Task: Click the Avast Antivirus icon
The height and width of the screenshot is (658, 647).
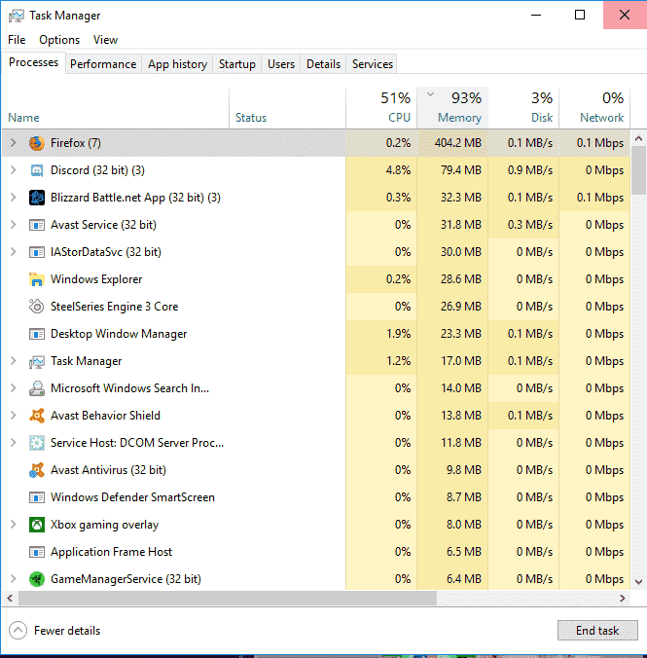Action: click(37, 470)
